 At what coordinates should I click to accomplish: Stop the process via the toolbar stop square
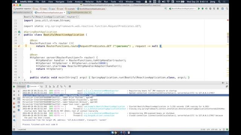pyautogui.click(x=218, y=9)
